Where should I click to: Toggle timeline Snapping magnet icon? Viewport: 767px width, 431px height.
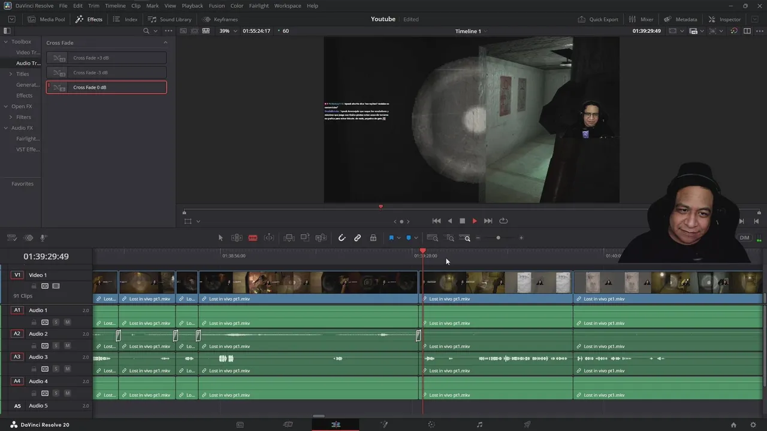342,238
